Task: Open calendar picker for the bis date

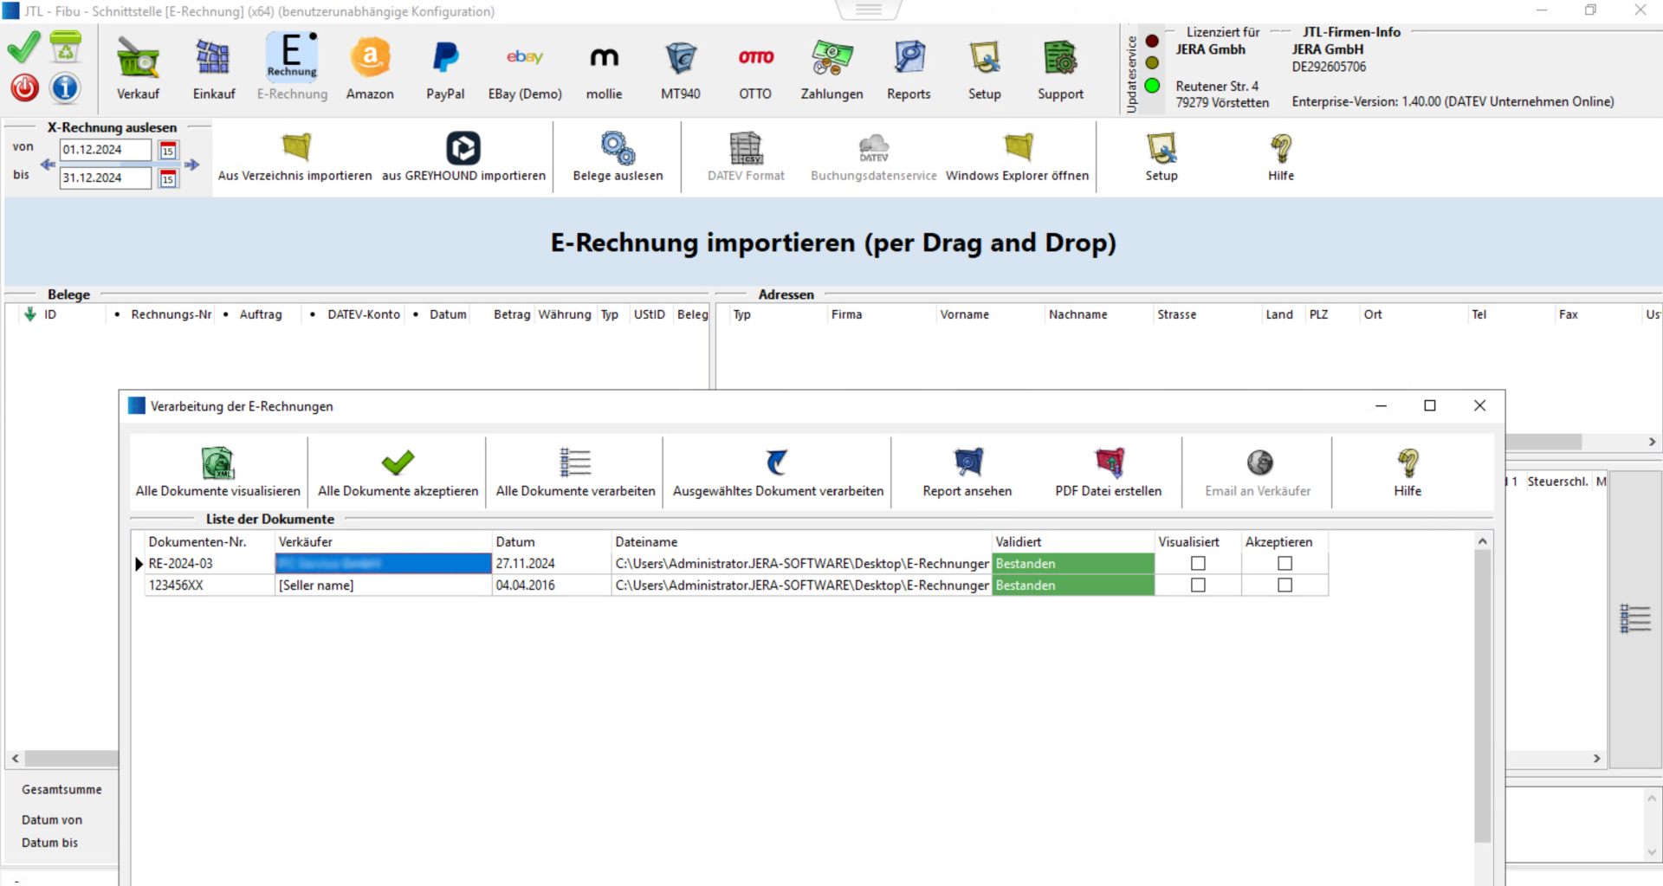Action: pyautogui.click(x=168, y=178)
